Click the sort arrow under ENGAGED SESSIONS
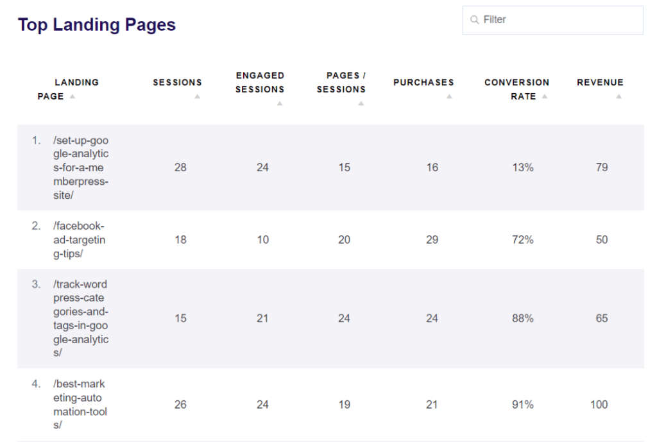 (x=280, y=103)
